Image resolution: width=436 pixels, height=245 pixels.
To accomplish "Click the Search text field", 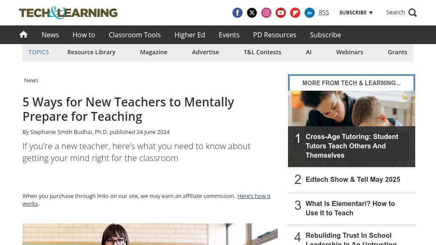I will (395, 12).
